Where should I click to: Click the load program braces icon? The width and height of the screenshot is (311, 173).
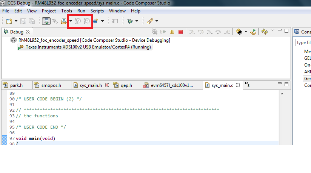tap(64, 21)
